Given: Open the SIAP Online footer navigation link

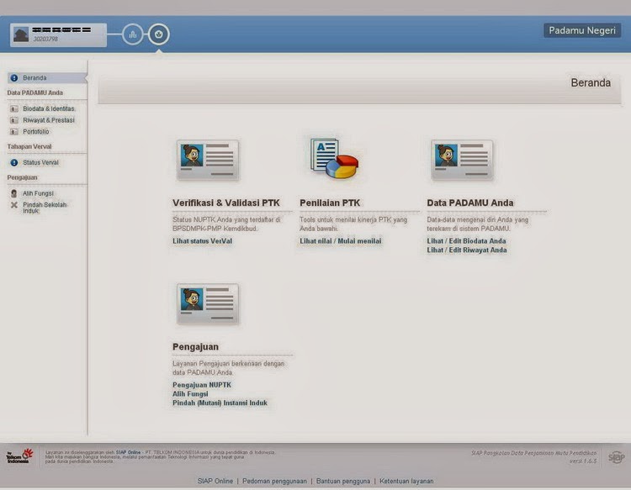Looking at the screenshot, I should coord(215,481).
